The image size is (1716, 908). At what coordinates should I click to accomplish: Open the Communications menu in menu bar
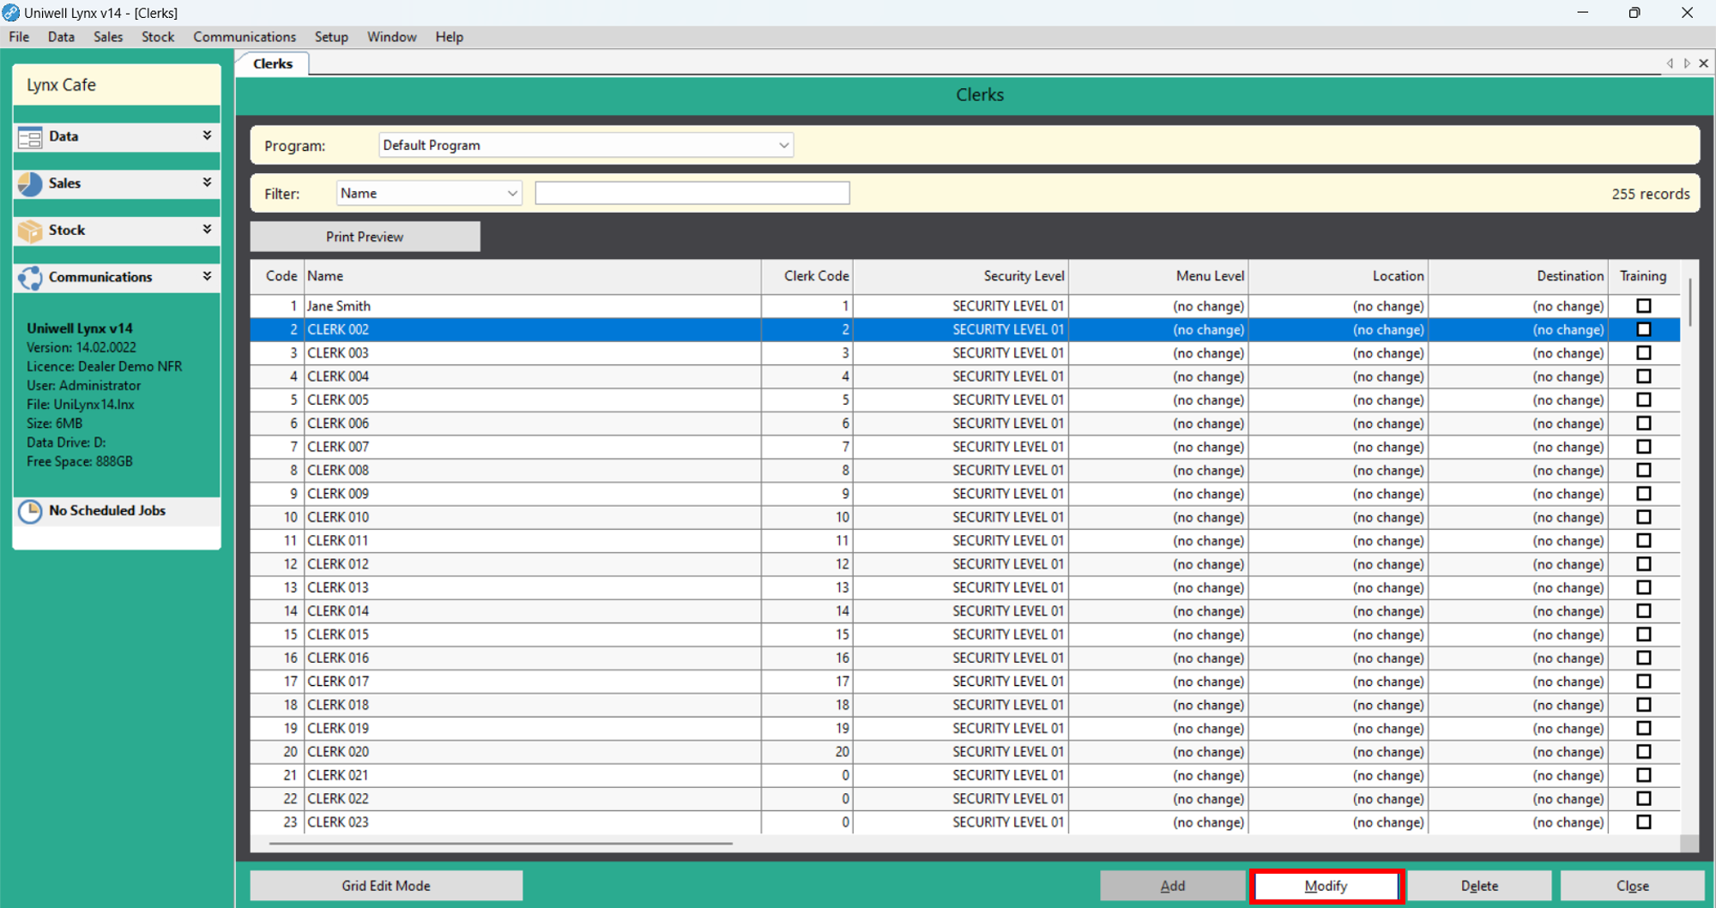coord(245,37)
